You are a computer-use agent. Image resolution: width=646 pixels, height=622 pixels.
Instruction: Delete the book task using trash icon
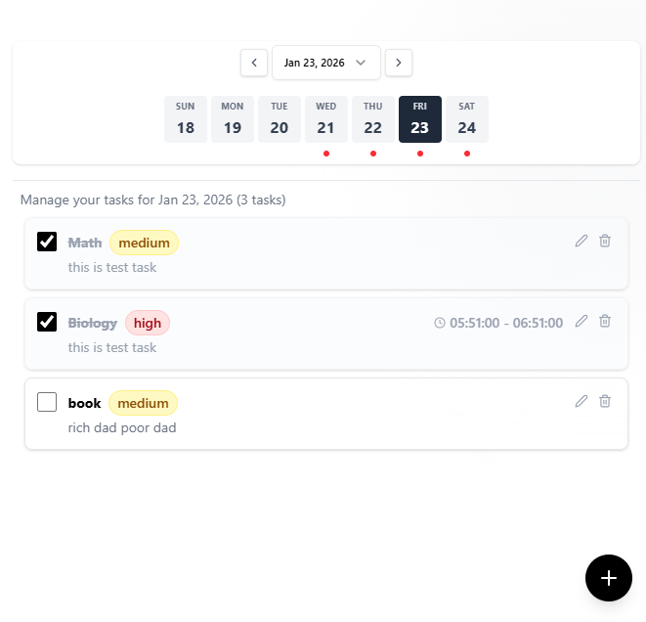[x=605, y=401]
